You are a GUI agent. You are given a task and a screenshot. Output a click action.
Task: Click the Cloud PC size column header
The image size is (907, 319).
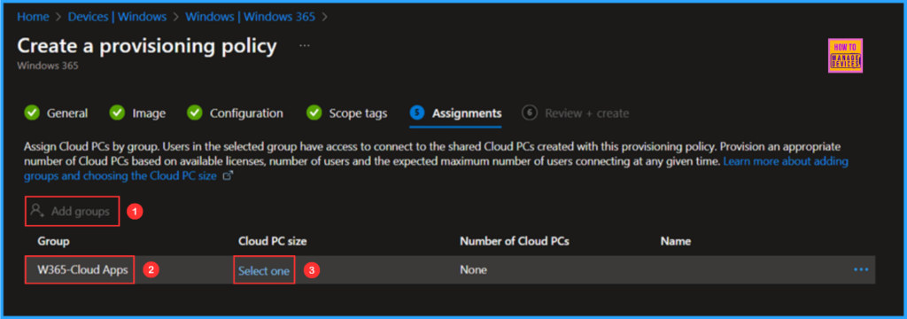tap(273, 241)
